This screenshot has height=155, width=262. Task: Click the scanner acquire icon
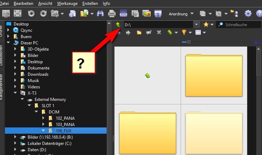pyautogui.click(x=123, y=14)
